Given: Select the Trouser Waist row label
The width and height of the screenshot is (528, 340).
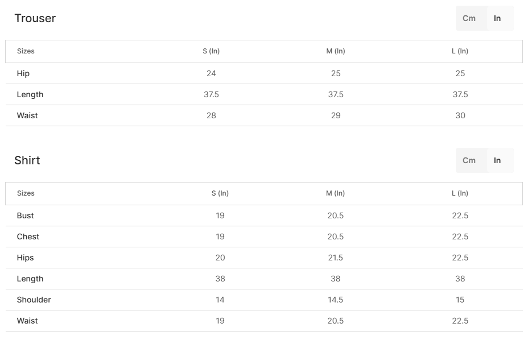Looking at the screenshot, I should pos(27,115).
